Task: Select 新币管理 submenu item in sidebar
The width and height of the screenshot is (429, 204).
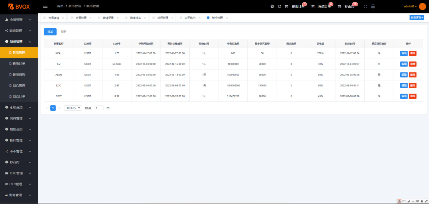Action: 19,53
